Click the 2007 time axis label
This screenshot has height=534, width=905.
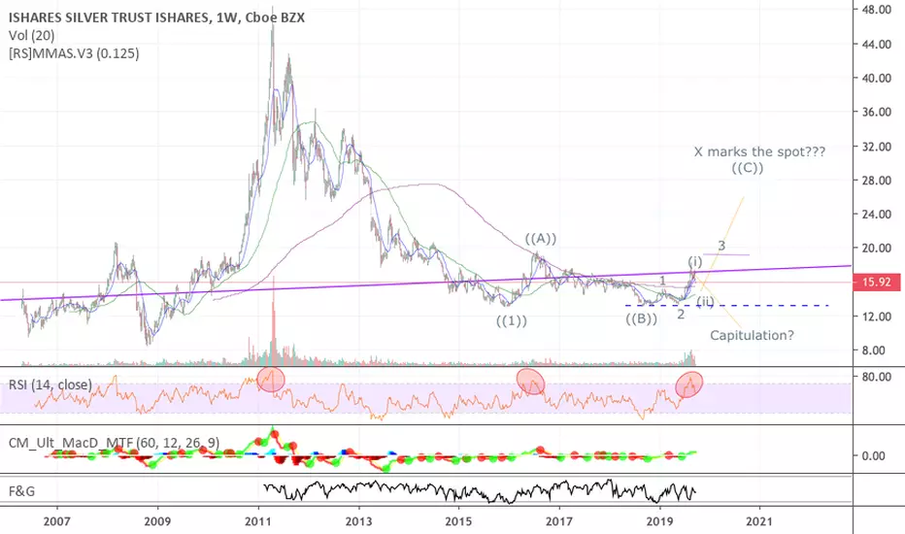(56, 522)
